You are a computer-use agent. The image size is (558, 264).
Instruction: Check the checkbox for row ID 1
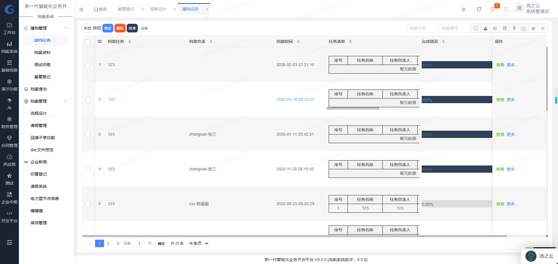[x=88, y=65]
